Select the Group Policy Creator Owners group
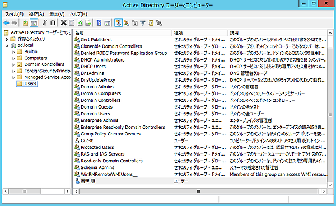Viewport: 336px width, 206px height. click(x=110, y=134)
